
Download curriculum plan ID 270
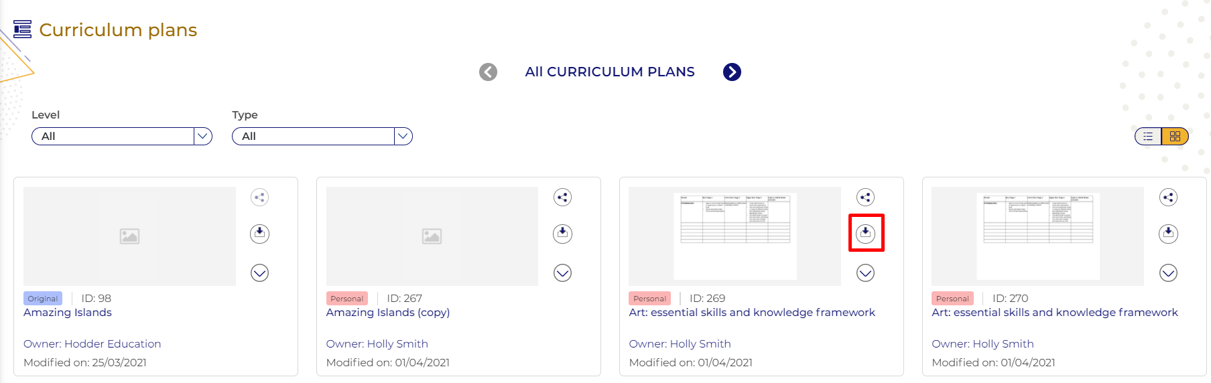(1168, 233)
